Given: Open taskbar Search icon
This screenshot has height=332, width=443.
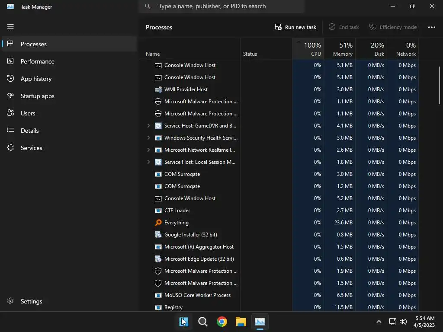Looking at the screenshot, I should click(x=203, y=322).
